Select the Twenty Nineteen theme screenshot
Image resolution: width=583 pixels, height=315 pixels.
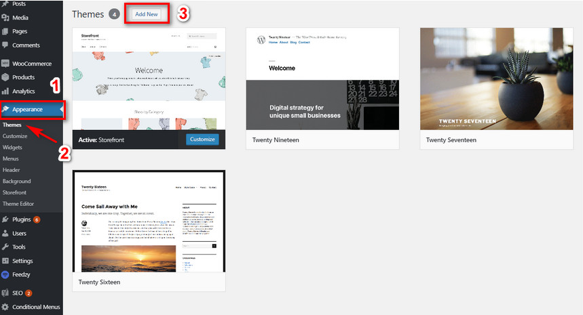click(x=322, y=79)
